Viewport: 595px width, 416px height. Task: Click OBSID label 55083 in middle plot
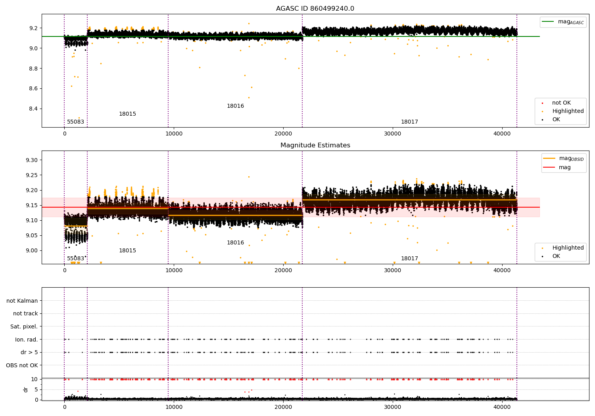pyautogui.click(x=75, y=259)
